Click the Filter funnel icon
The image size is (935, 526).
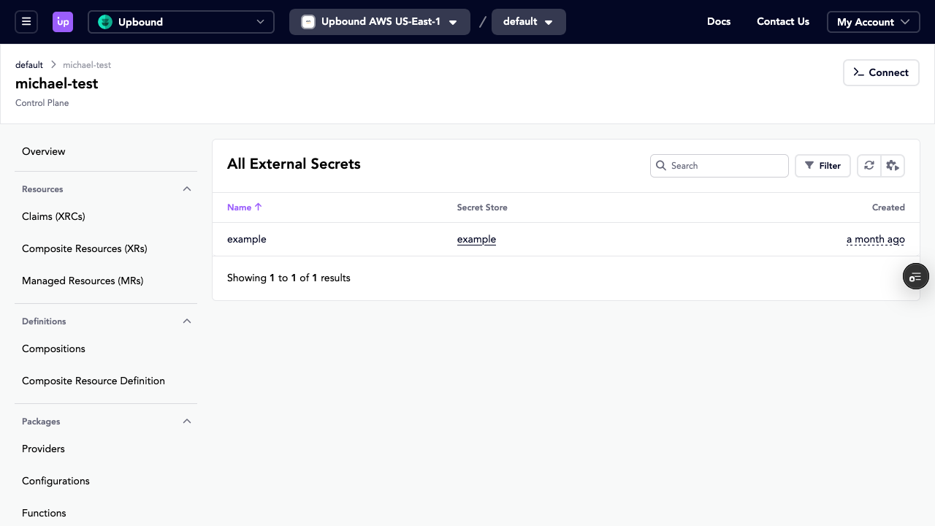coord(811,165)
